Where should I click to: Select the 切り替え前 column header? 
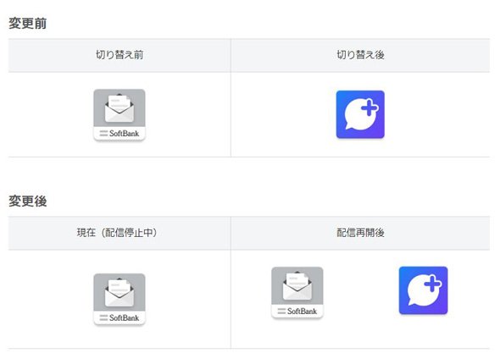pos(119,55)
